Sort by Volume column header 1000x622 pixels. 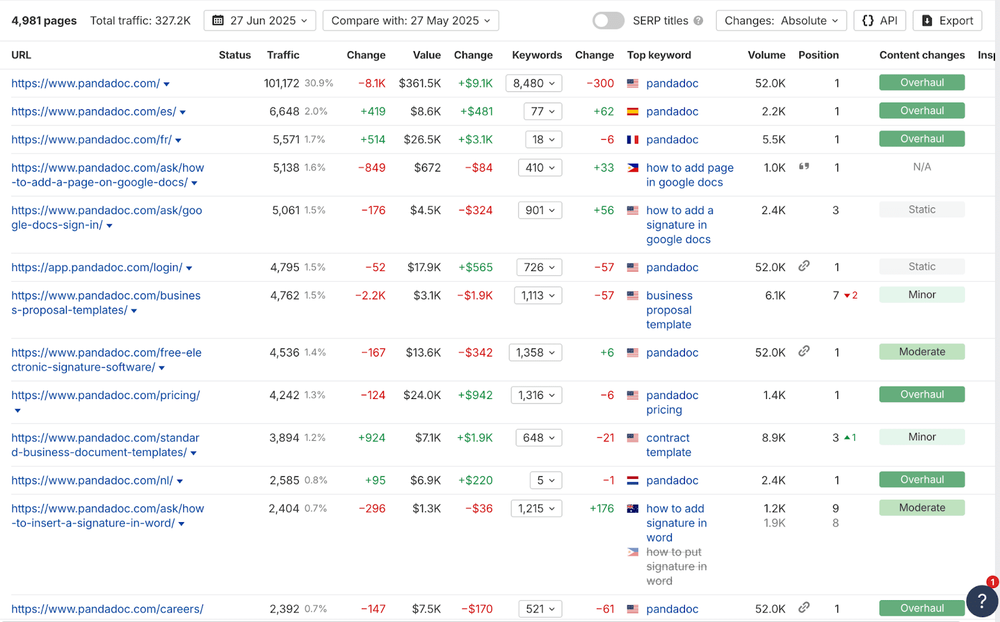pos(766,55)
